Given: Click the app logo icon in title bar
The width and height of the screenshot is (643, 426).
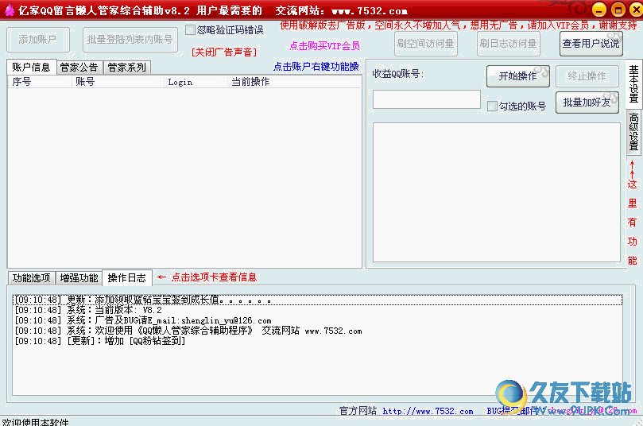Looking at the screenshot, I should coord(9,10).
